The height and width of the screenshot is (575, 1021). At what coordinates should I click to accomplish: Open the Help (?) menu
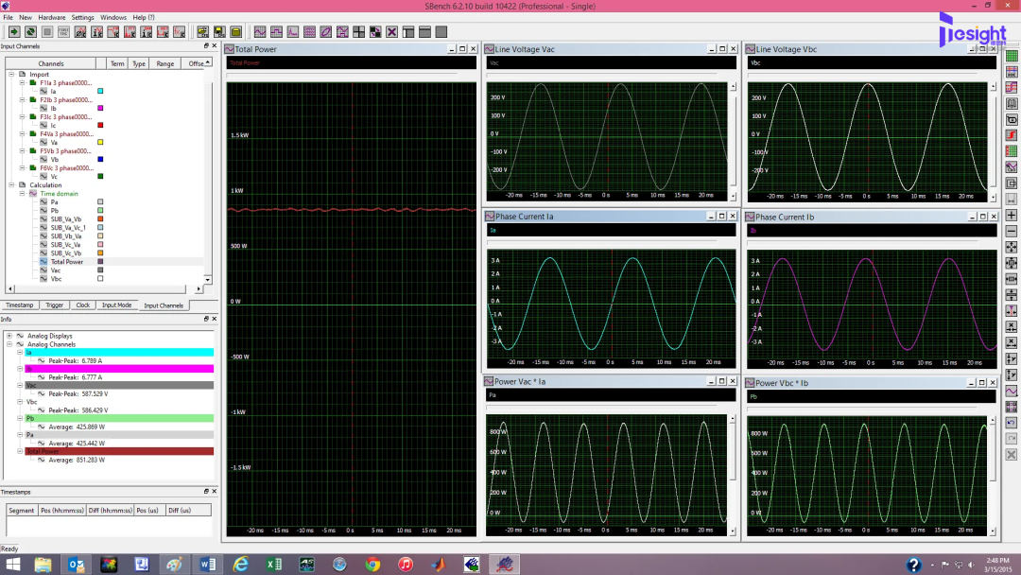point(144,18)
